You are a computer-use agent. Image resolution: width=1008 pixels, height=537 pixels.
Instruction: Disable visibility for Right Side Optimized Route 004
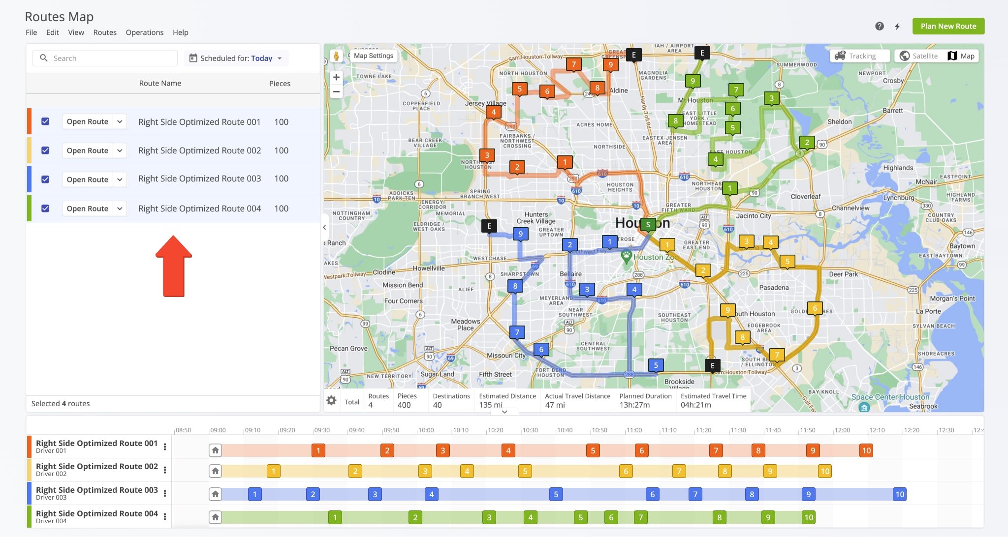45,208
